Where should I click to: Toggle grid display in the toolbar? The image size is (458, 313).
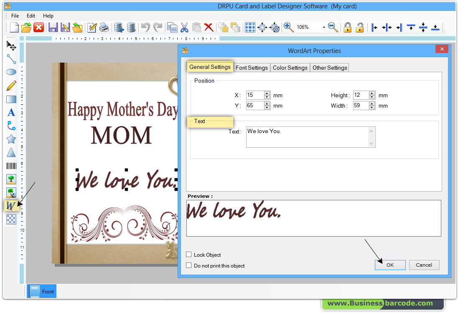click(x=250, y=27)
